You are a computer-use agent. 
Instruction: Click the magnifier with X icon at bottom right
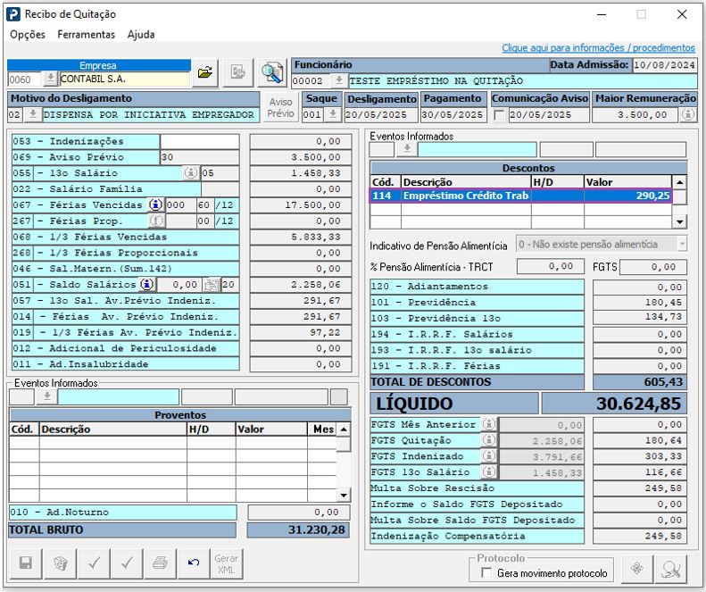coord(671,569)
